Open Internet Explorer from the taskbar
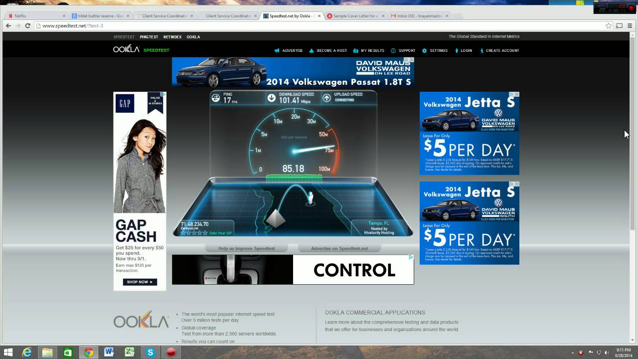 point(27,352)
